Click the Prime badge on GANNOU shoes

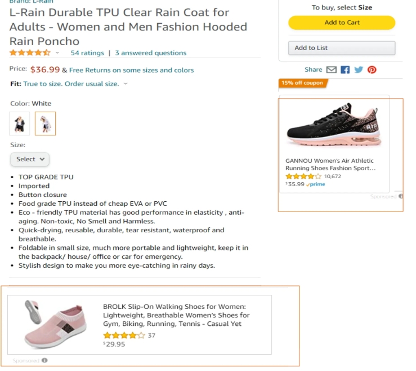tap(316, 184)
